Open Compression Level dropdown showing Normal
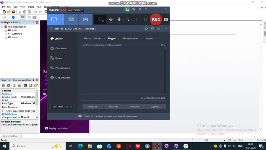This screenshot has width=266, height=150. [28, 117]
